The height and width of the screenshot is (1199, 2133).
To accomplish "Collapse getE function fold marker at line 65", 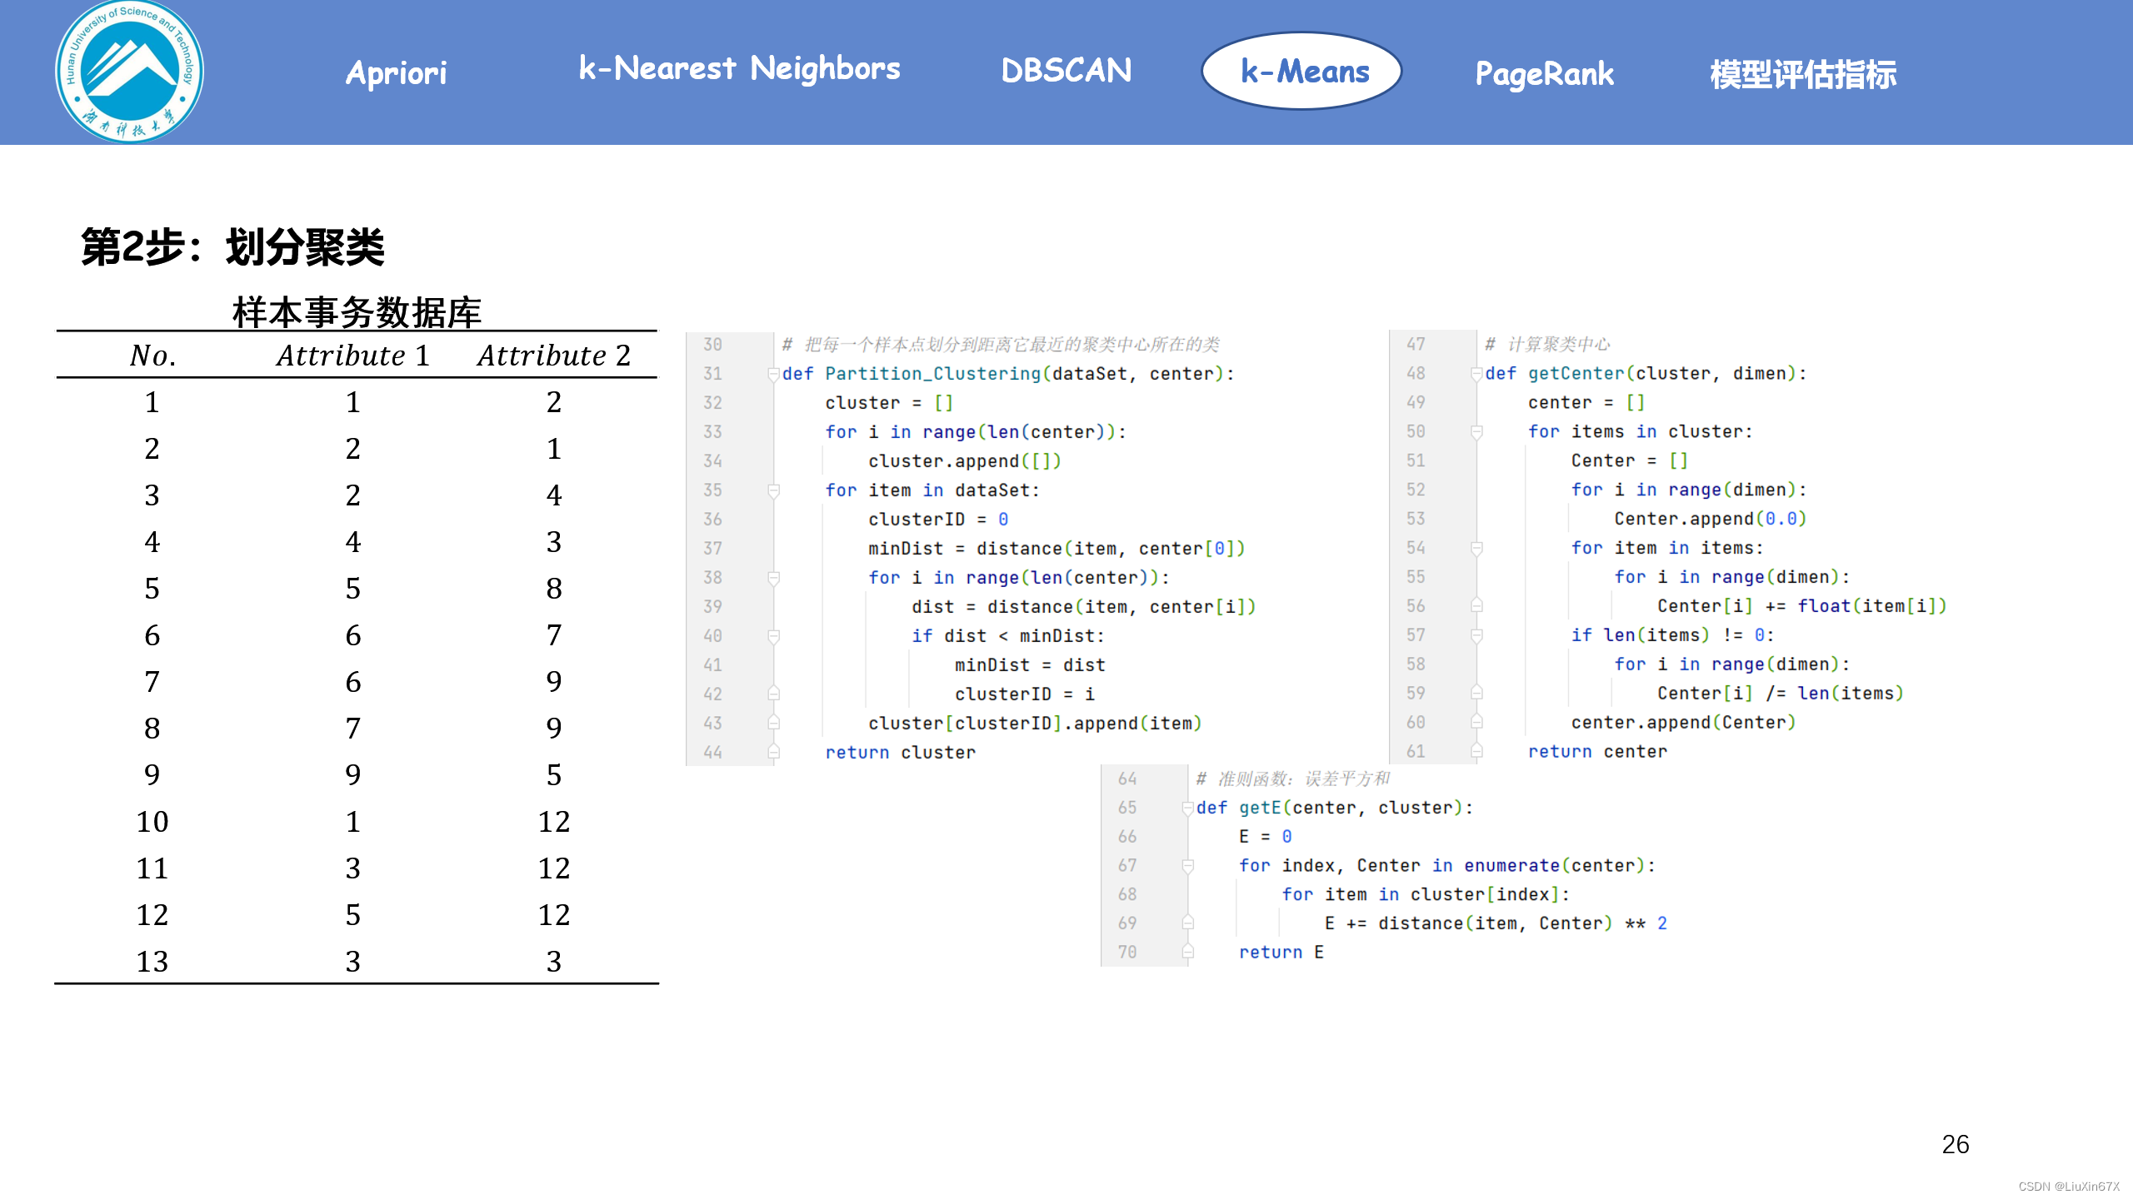I will [x=1188, y=808].
